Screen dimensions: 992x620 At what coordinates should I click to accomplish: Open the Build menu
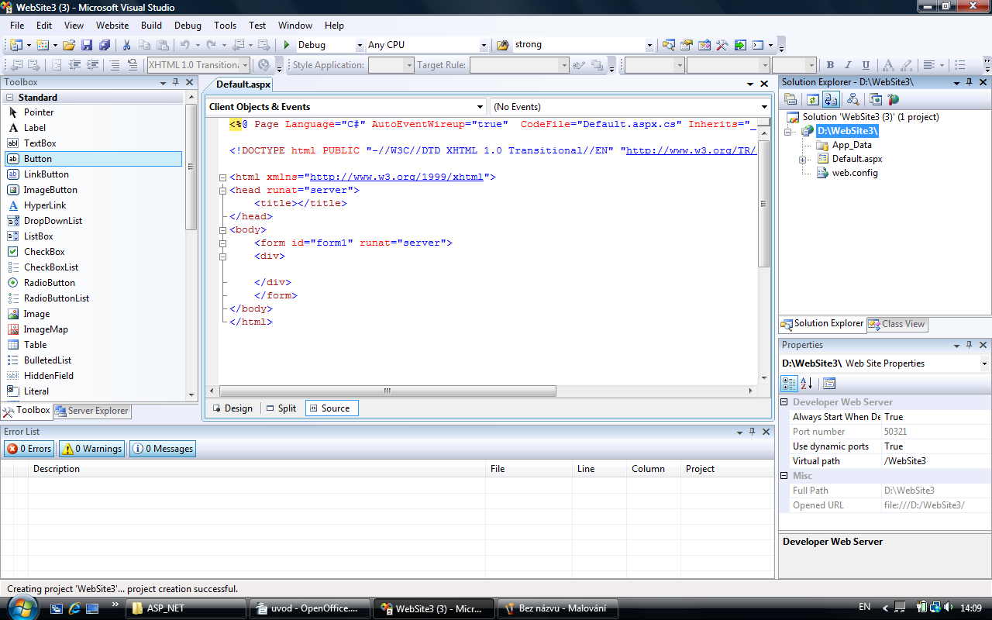[151, 26]
